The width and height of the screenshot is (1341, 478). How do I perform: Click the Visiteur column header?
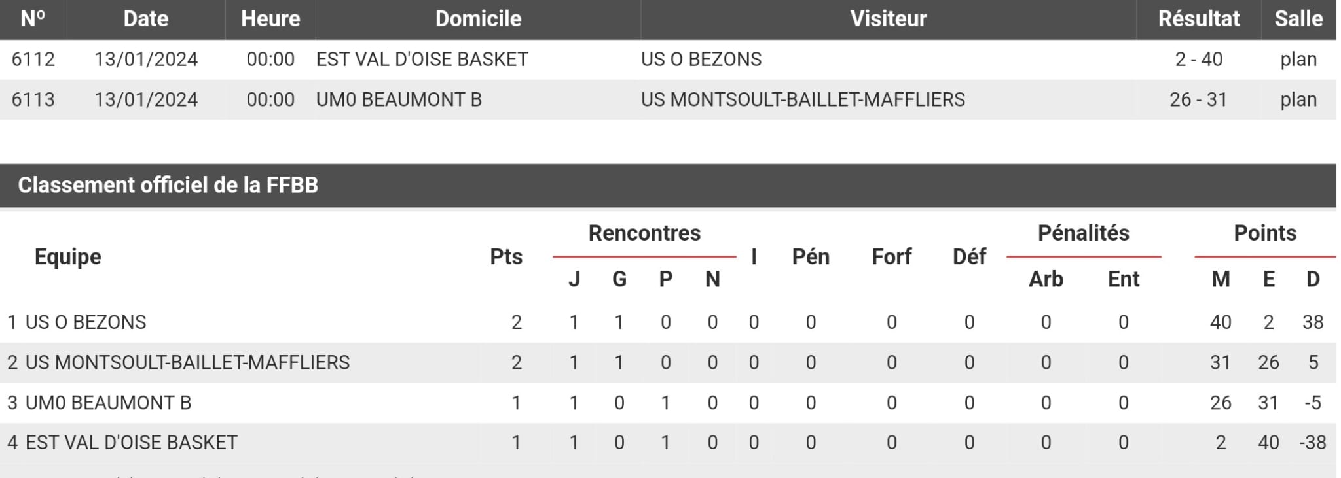(x=888, y=18)
